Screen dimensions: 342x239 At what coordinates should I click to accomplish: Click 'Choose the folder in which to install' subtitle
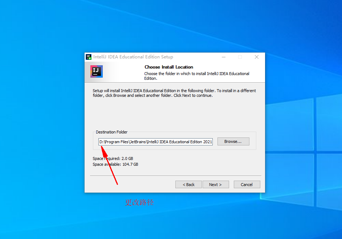click(197, 76)
